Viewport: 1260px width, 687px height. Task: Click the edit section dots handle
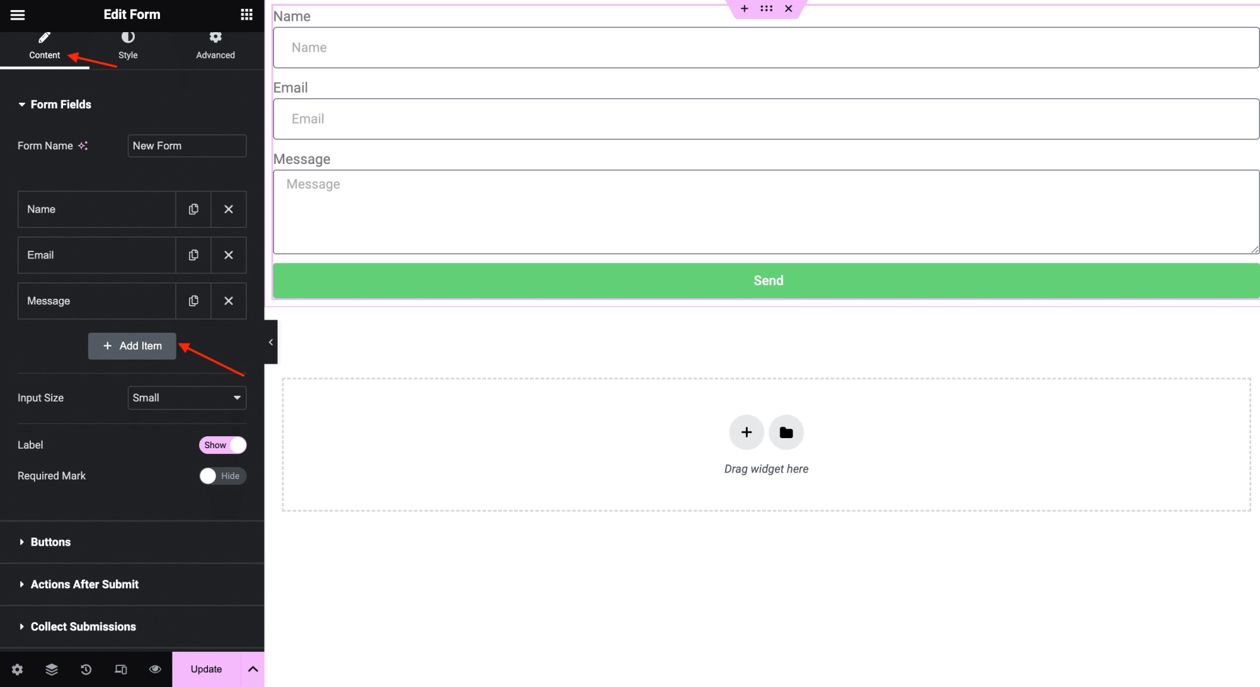tap(766, 8)
